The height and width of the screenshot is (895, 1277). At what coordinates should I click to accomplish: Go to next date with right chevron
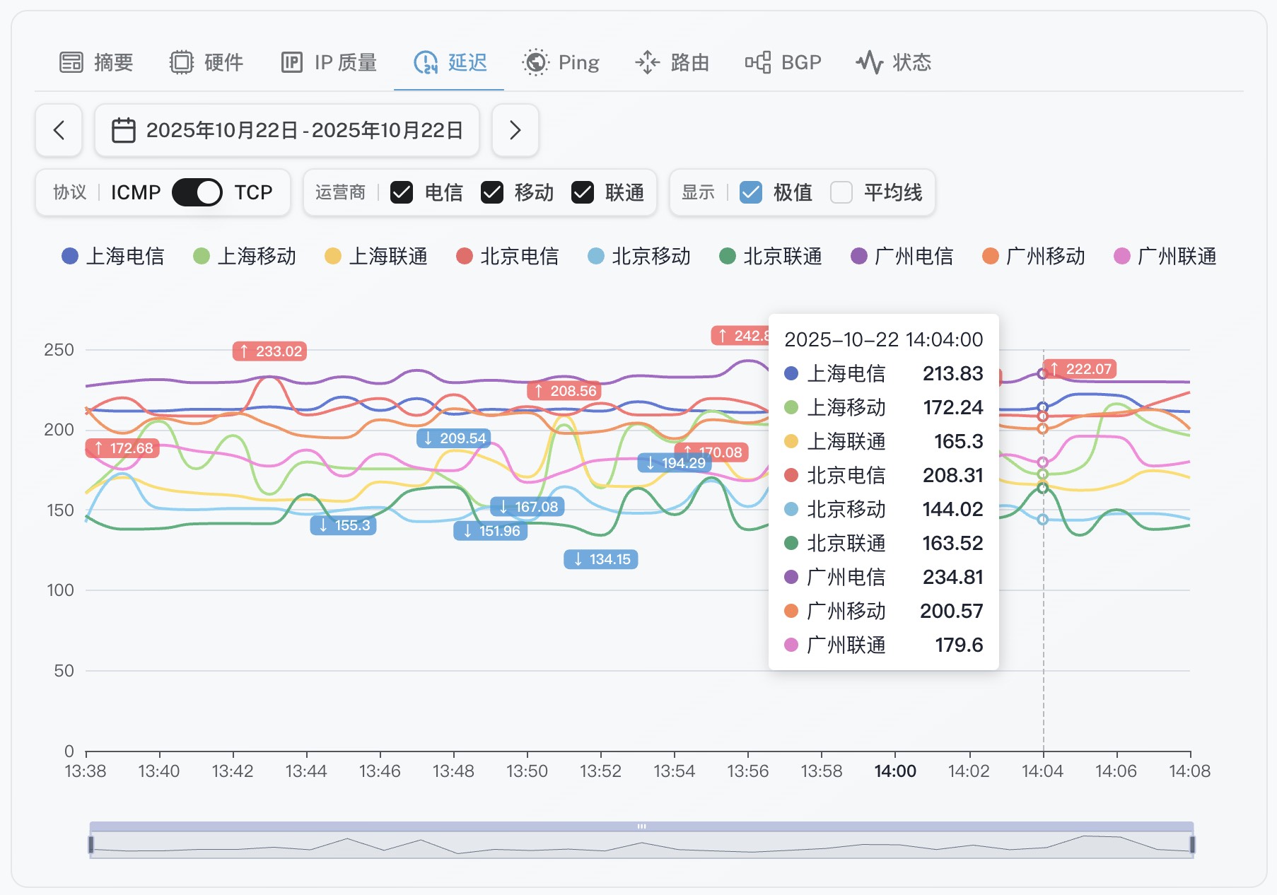click(x=515, y=130)
